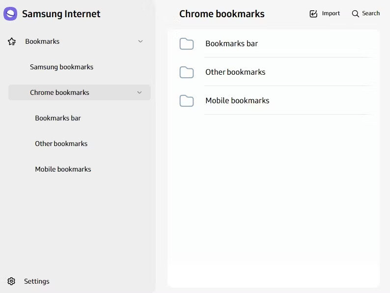Screen dimensions: 390x293
Task: Click Bookmarks bar text in main list
Action: click(x=231, y=44)
